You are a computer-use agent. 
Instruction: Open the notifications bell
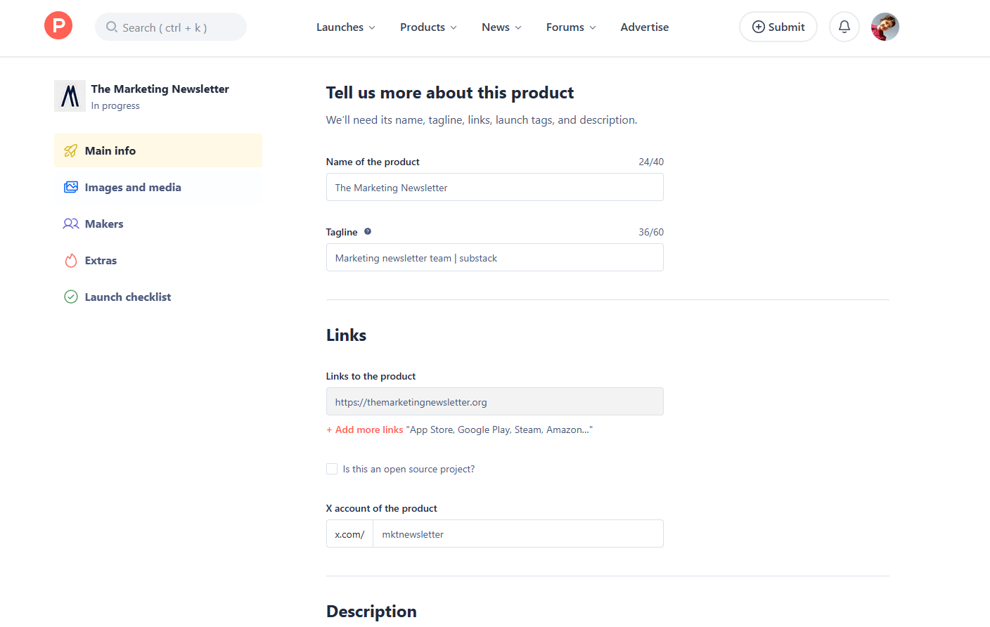click(x=844, y=27)
